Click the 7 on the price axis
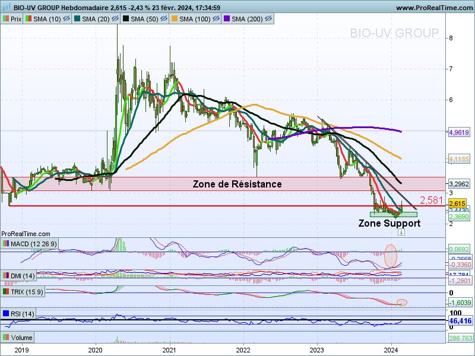The height and width of the screenshot is (356, 475). (x=451, y=69)
